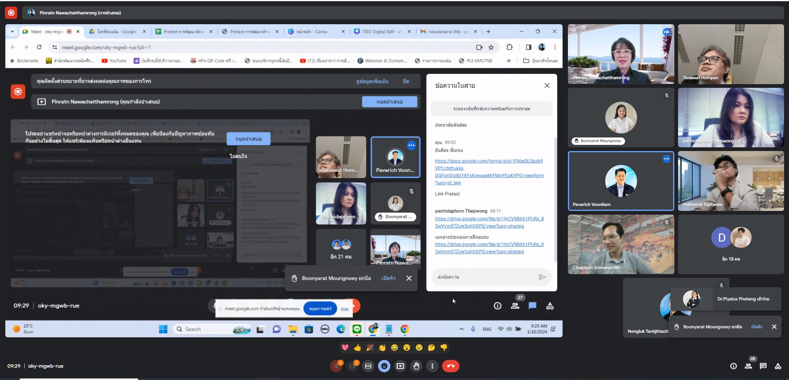789x380 pixels.
Task: Expand the tab search chevron in Chrome
Action: click(12, 32)
